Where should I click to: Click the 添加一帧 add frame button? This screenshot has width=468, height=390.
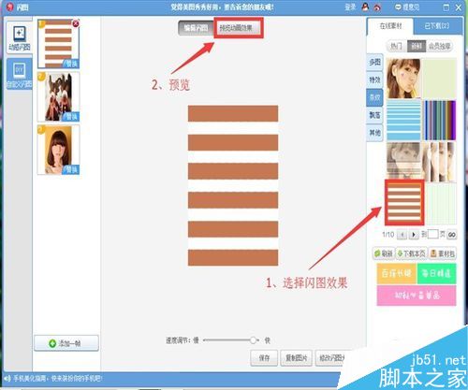coord(66,343)
